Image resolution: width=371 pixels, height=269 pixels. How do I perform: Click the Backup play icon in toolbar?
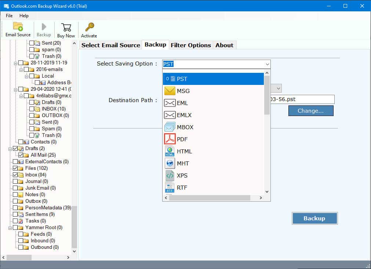pyautogui.click(x=44, y=27)
